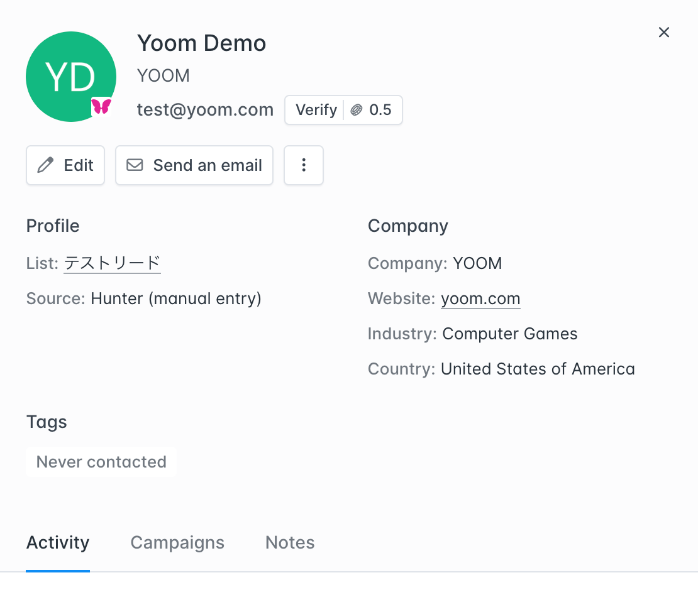The width and height of the screenshot is (698, 602).
Task: Click the test@yoom.com email address
Action: 205,110
